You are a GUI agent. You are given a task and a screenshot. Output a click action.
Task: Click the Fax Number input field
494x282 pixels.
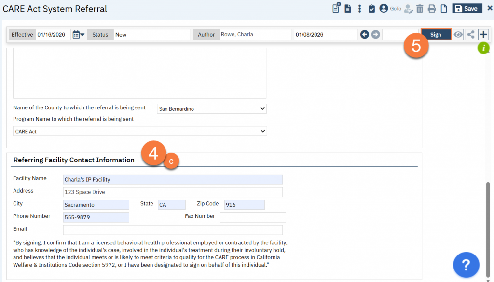(253, 217)
